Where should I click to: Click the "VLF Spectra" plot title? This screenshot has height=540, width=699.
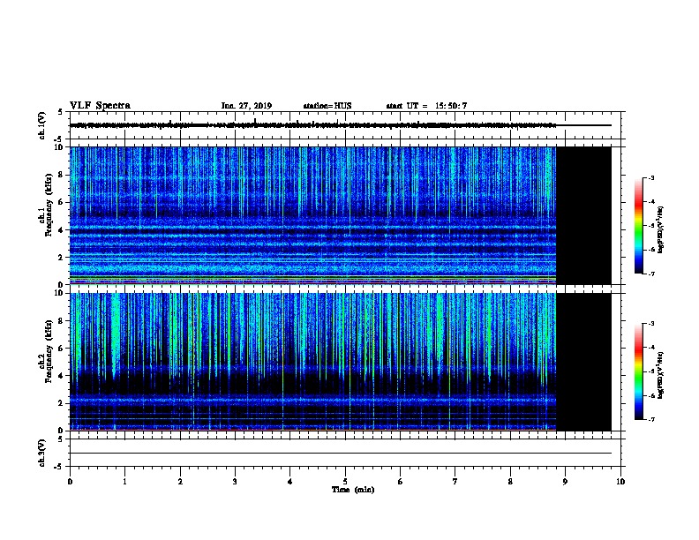pos(100,106)
